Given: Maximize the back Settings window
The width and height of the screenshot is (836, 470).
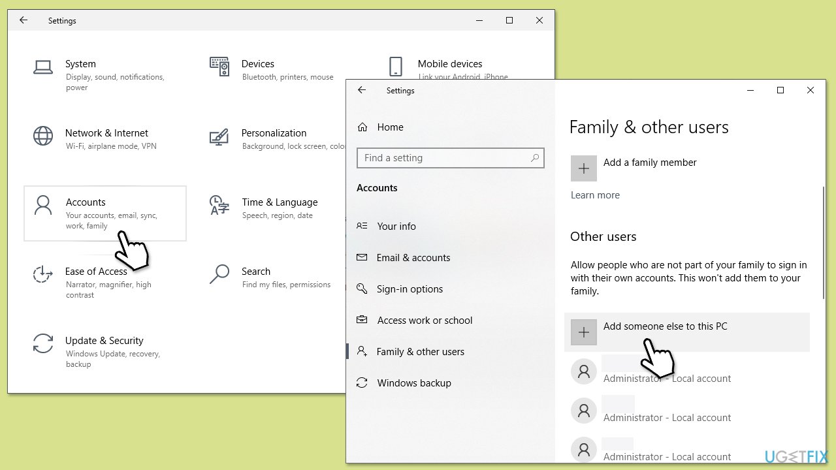Looking at the screenshot, I should 509,20.
